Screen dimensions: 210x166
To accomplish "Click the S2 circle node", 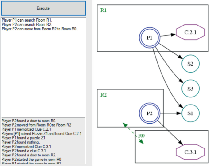I will click(190, 64).
